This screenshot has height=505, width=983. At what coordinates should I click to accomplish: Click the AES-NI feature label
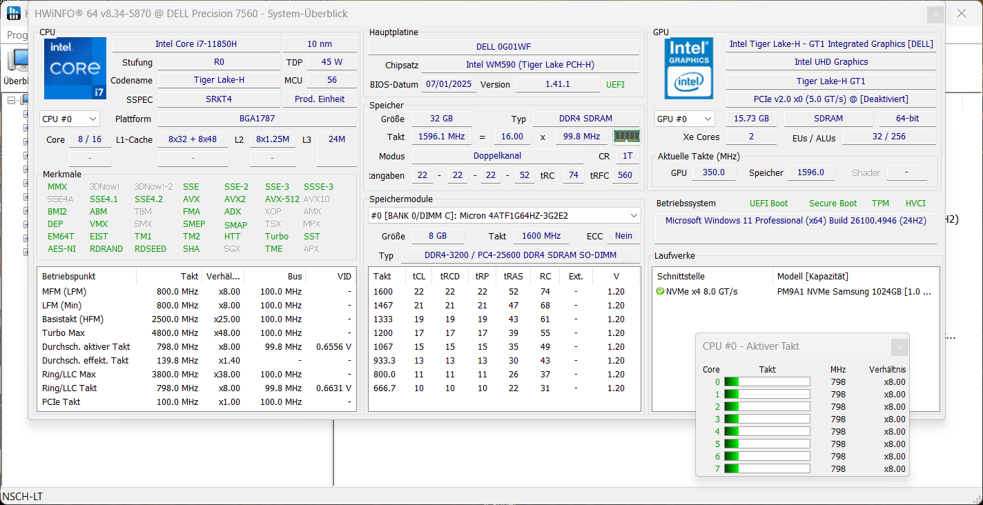61,249
